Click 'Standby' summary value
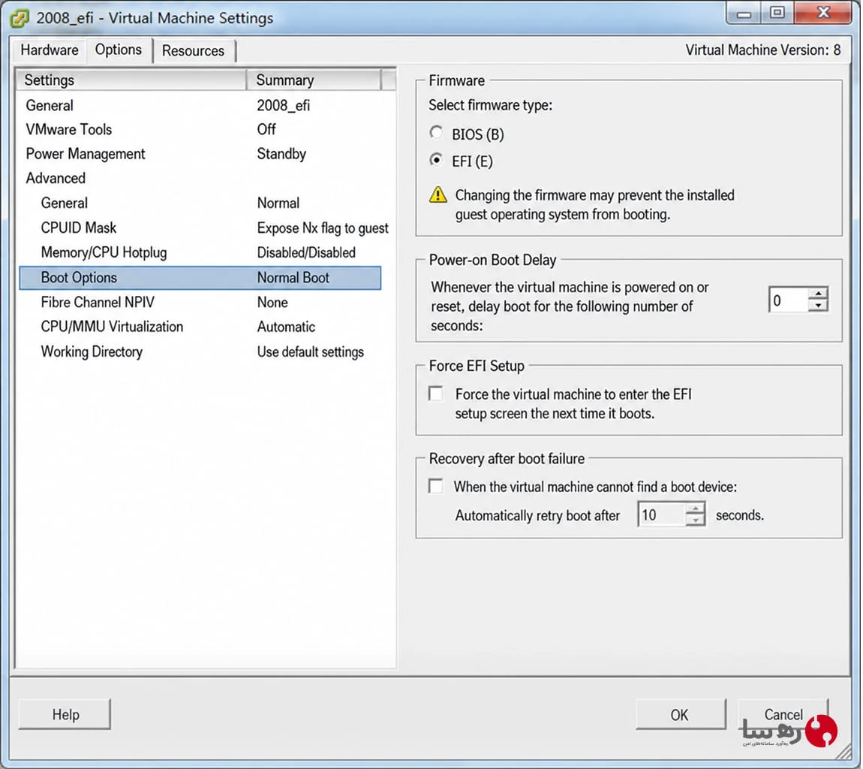 click(281, 154)
